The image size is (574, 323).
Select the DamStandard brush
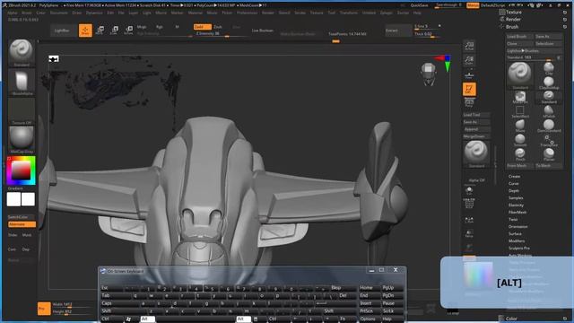tap(549, 126)
